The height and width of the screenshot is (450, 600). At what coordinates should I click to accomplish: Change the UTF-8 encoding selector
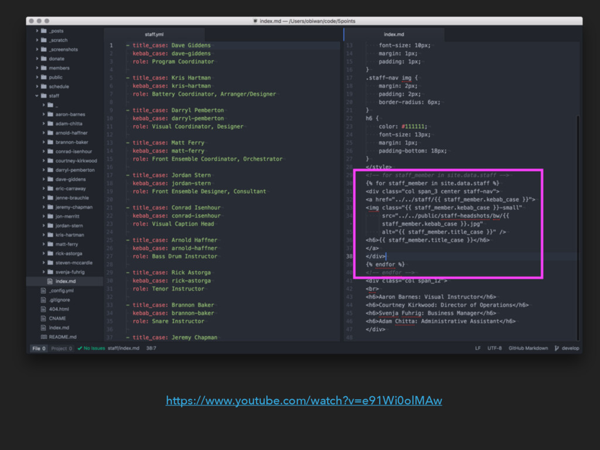[495, 348]
